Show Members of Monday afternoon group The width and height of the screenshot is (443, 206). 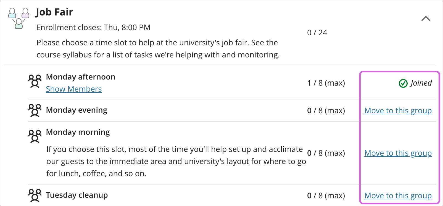(74, 89)
